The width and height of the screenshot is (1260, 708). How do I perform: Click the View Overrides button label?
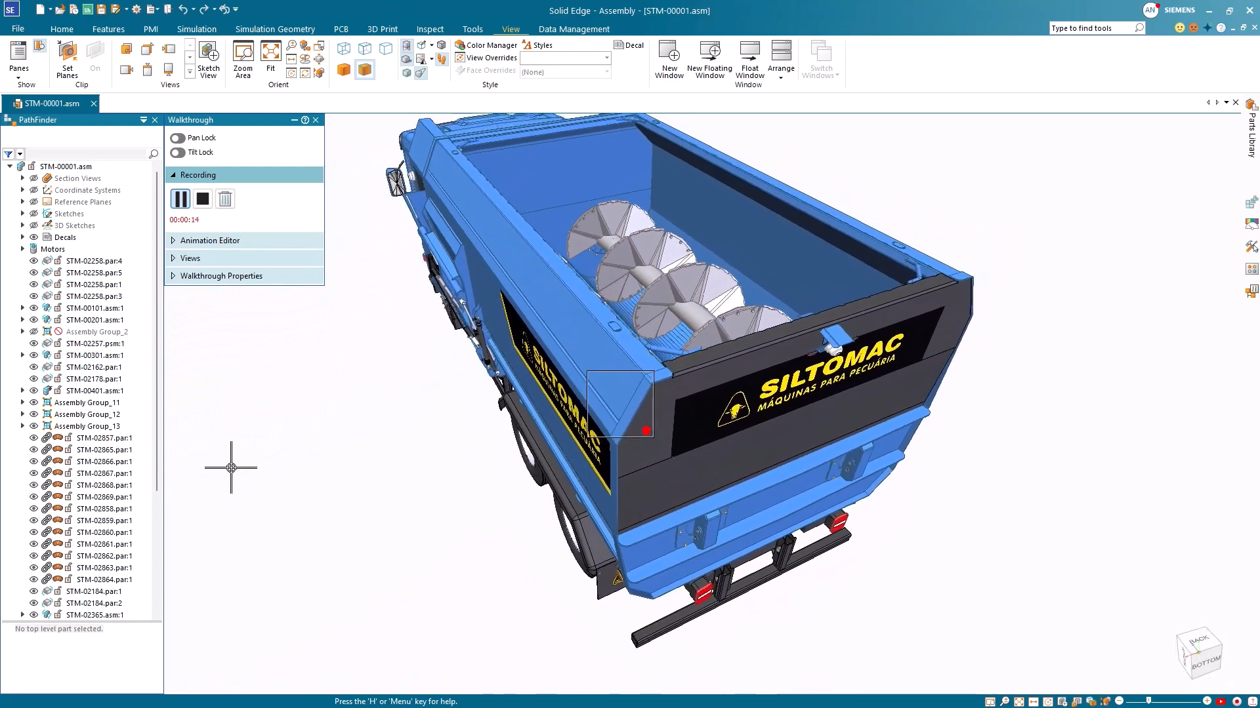click(x=492, y=58)
